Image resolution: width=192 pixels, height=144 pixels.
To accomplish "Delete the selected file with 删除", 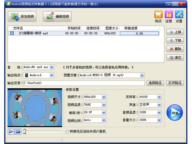I will point(175,49).
